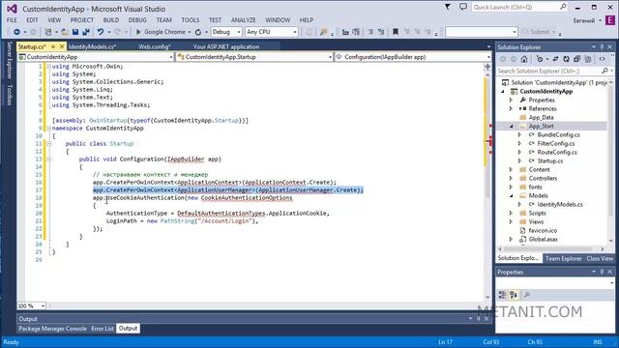Click the Undo toolbar icon
This screenshot has height=348, width=619.
coord(101,32)
